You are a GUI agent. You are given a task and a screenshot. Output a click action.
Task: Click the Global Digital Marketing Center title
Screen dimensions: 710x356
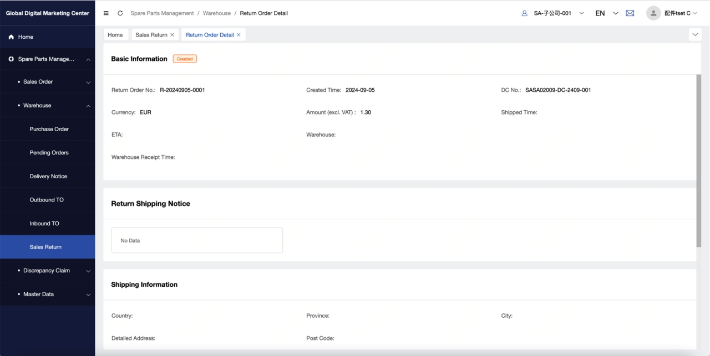pyautogui.click(x=48, y=13)
